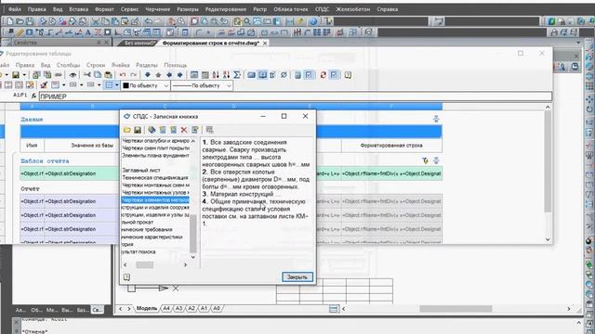Open file icon in main toolbar

(x=20, y=21)
